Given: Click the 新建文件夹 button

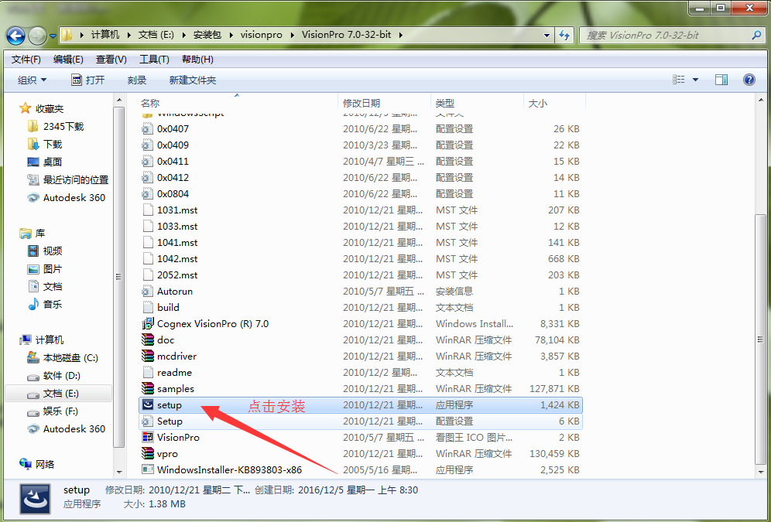Looking at the screenshot, I should point(193,80).
